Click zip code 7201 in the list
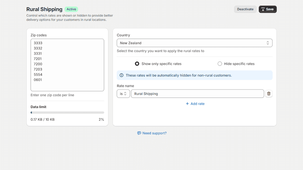This screenshot has height=170, width=303. click(x=38, y=59)
